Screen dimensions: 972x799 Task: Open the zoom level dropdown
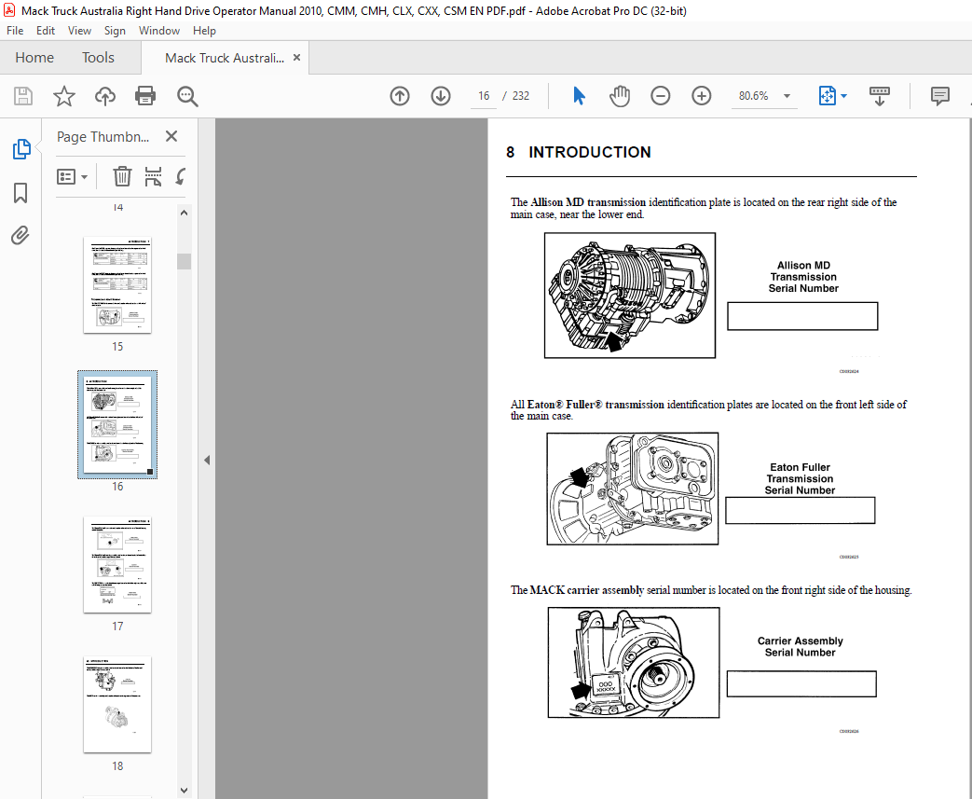click(787, 96)
